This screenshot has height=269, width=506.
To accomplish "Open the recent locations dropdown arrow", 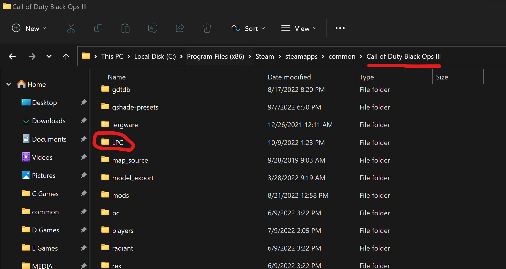I will pyautogui.click(x=49, y=56).
